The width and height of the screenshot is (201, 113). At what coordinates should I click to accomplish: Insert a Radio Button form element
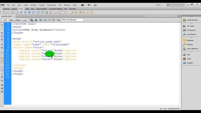click(x=29, y=13)
